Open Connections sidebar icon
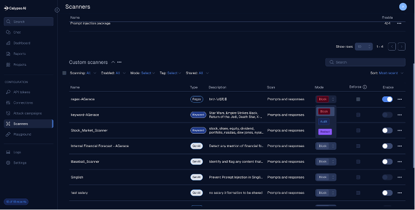Image resolution: width=415 pixels, height=210 pixels. (8, 103)
